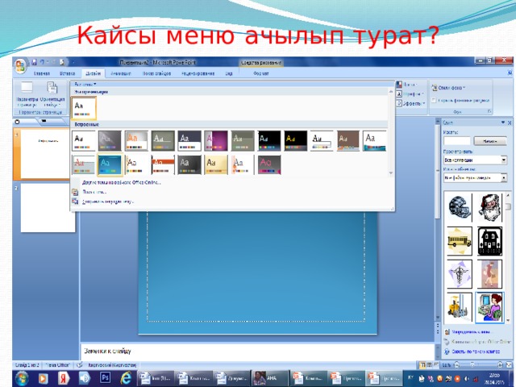Click the Поиск тем browse themes icon
The width and height of the screenshot is (516, 387).
tap(75, 192)
